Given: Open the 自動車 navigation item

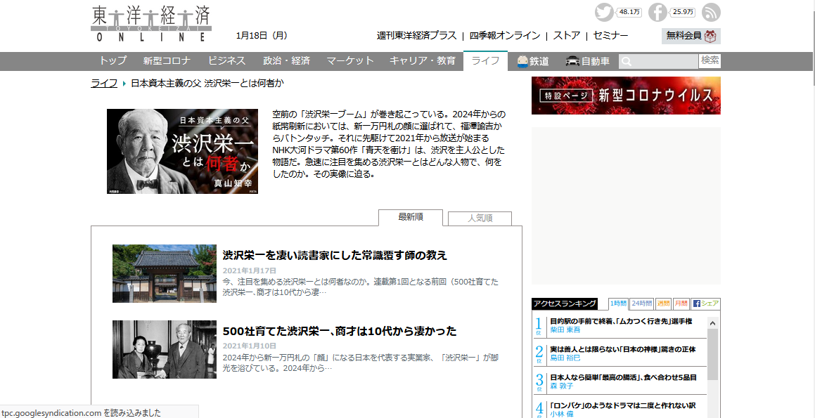Looking at the screenshot, I should pos(587,61).
